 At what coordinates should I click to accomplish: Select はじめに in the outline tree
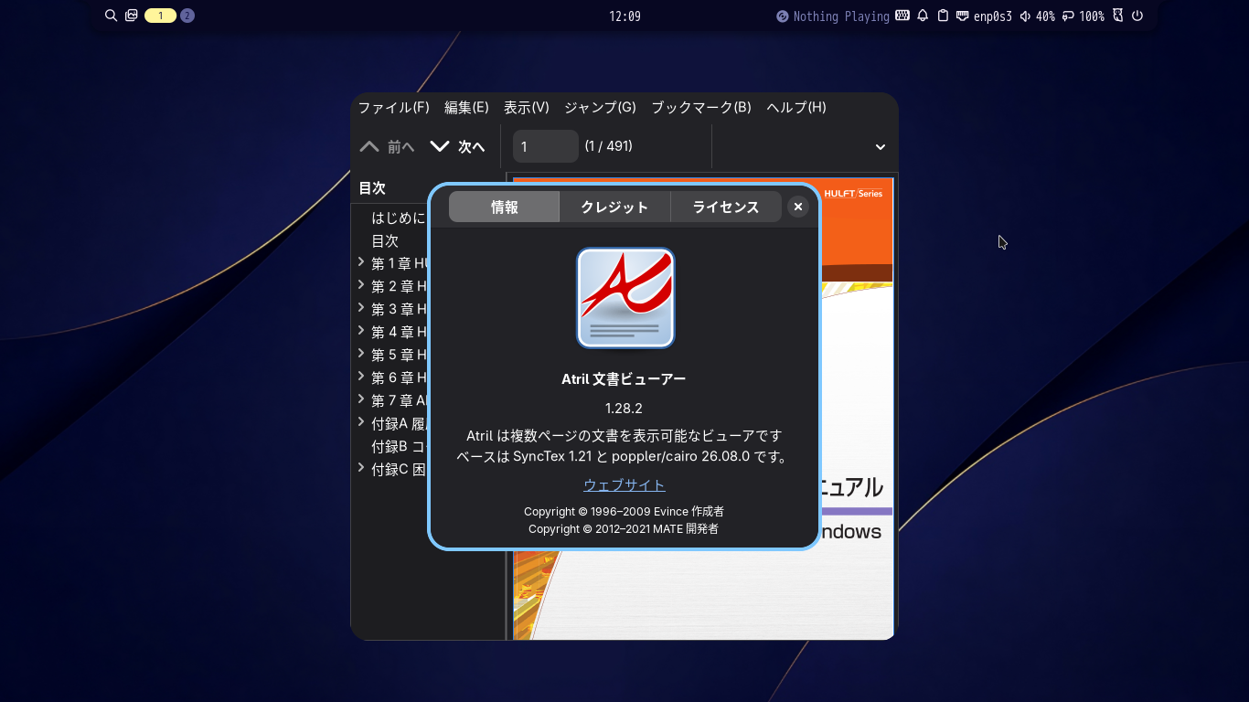(399, 218)
